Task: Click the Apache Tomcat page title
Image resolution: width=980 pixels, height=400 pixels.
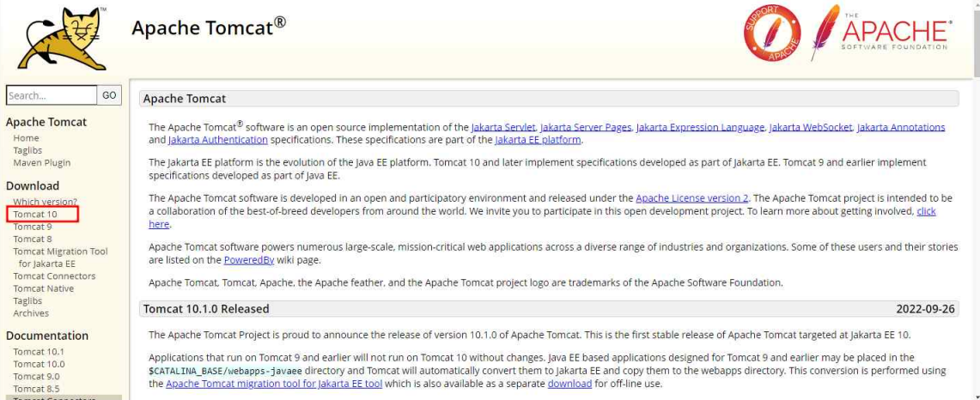Action: [x=209, y=27]
